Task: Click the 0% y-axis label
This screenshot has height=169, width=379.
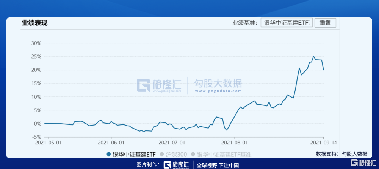Action: 38,124
